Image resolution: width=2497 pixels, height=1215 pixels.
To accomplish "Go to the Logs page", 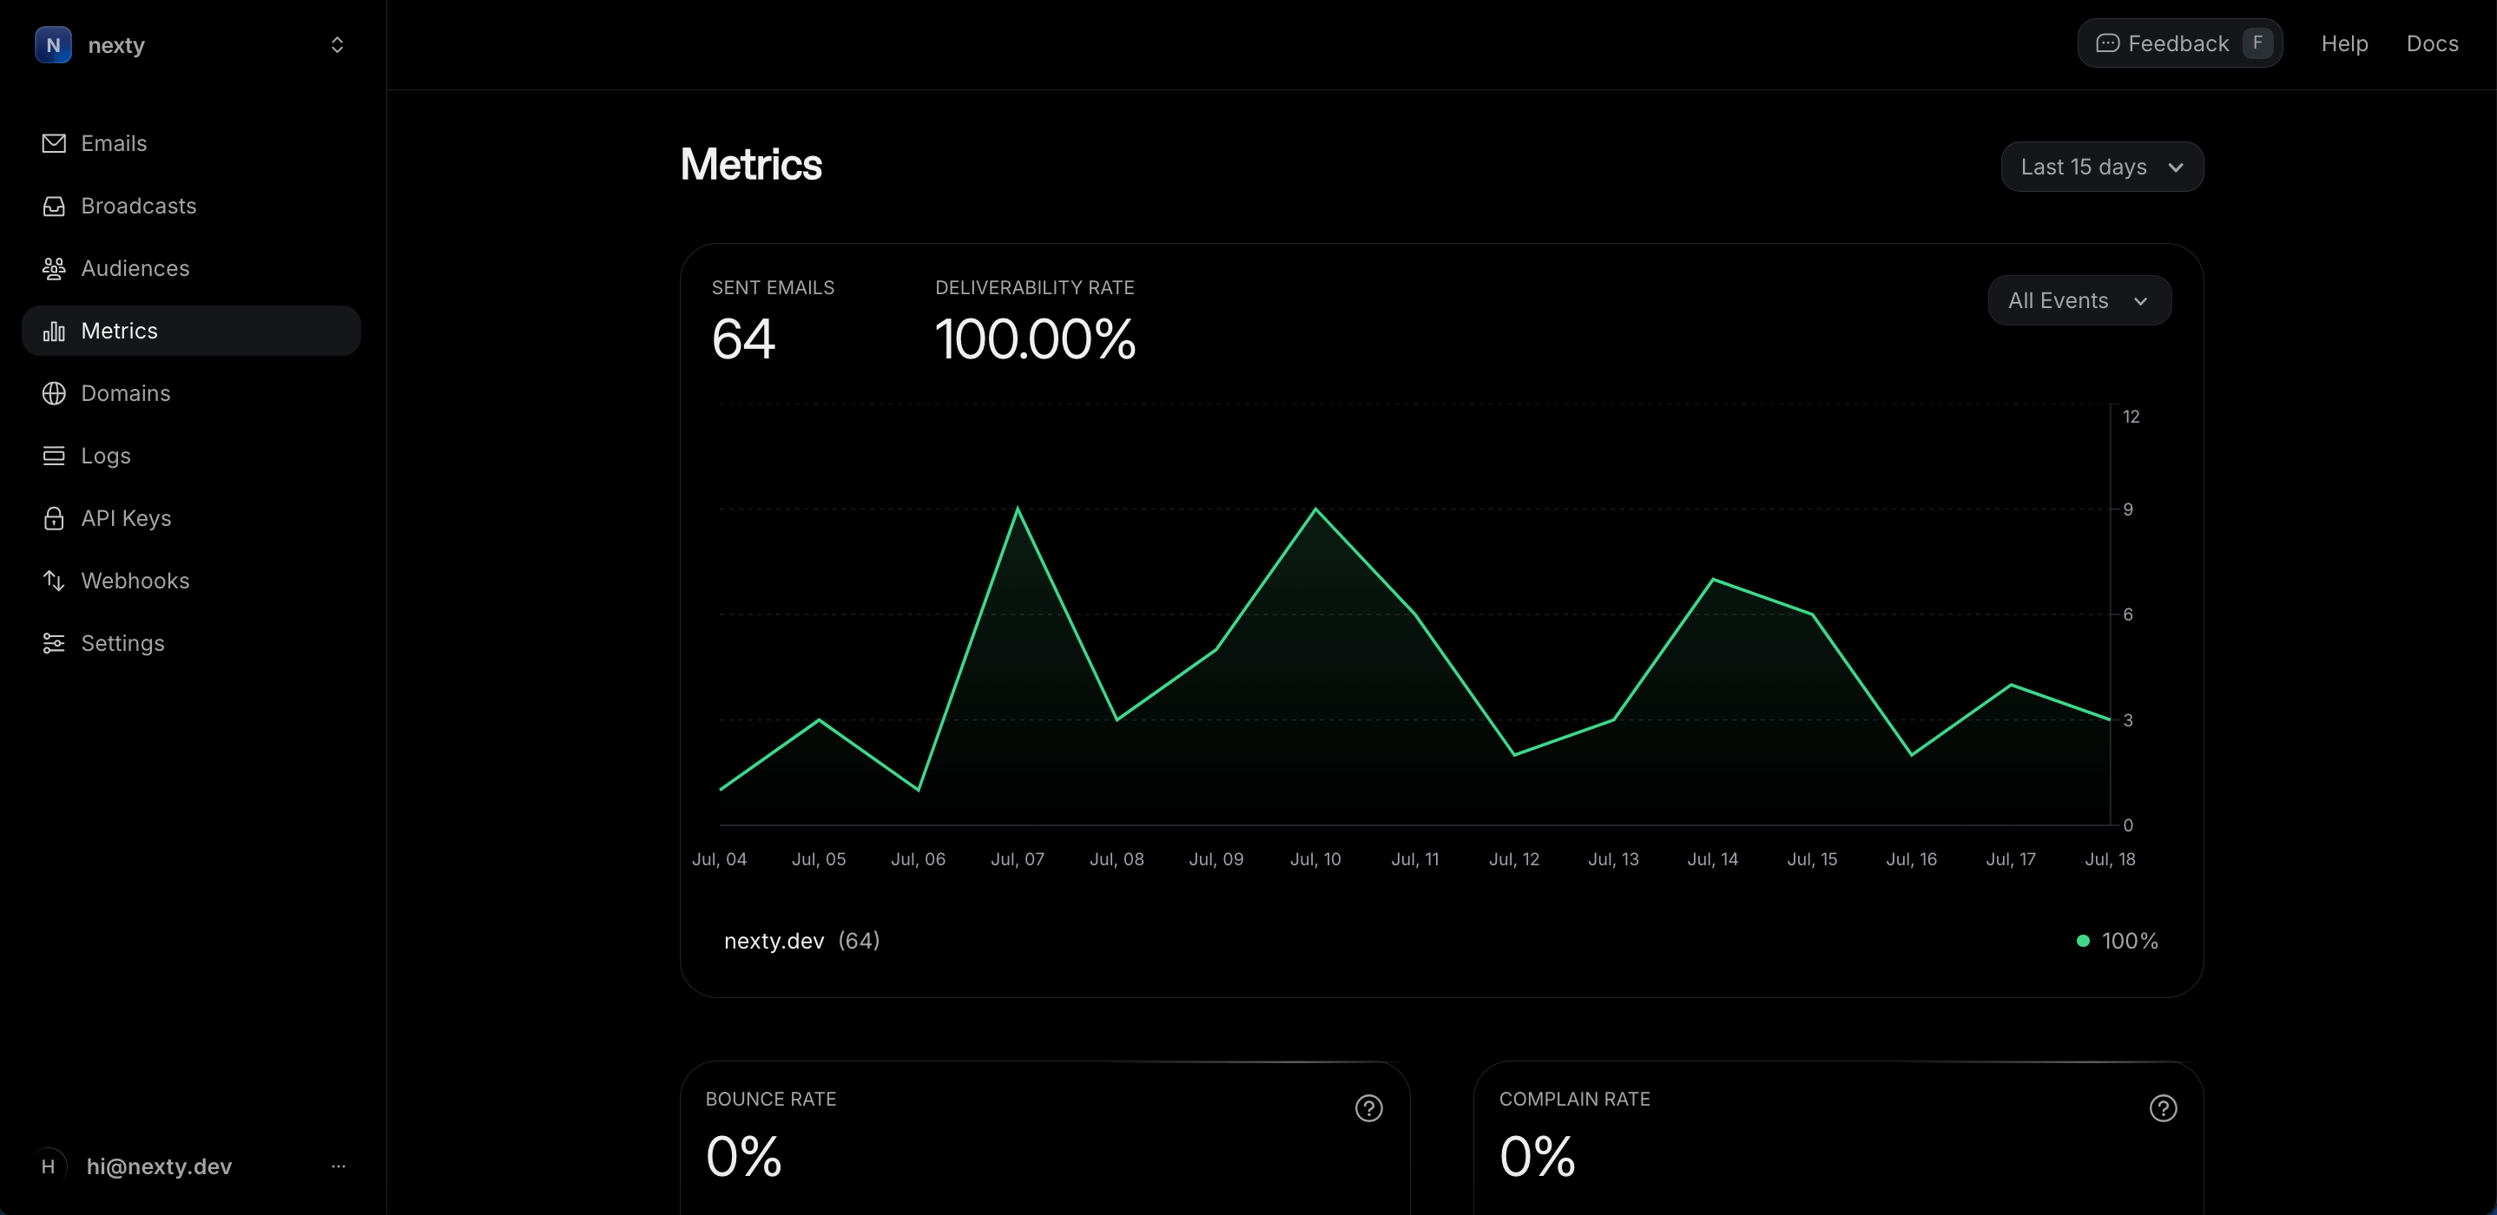I will coord(106,456).
